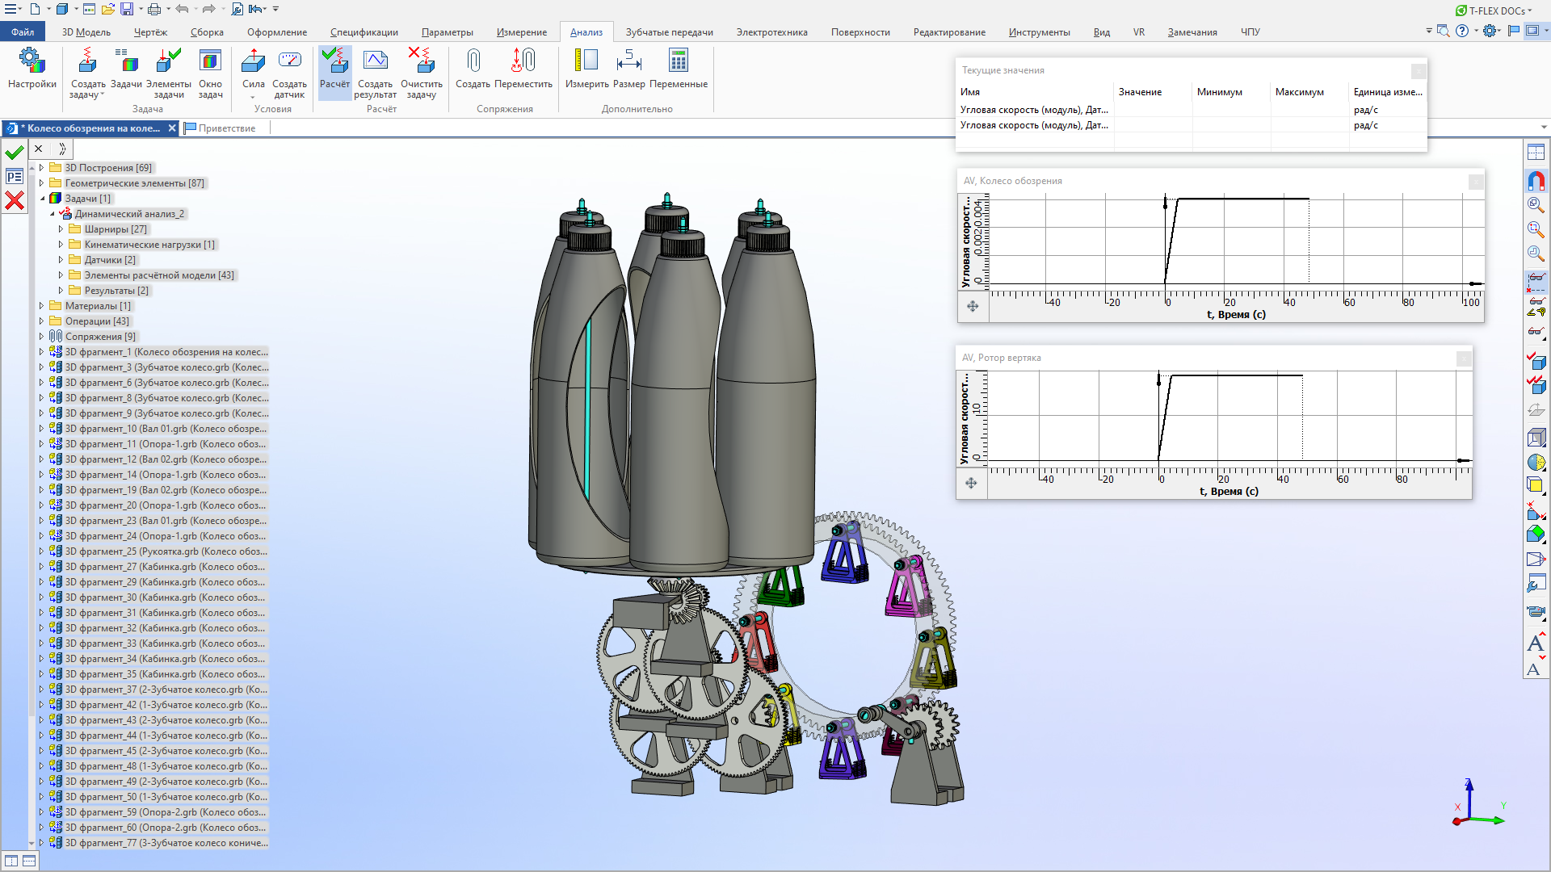Switch to the Сборка ribbon tab
This screenshot has width=1551, height=872.
point(207,32)
